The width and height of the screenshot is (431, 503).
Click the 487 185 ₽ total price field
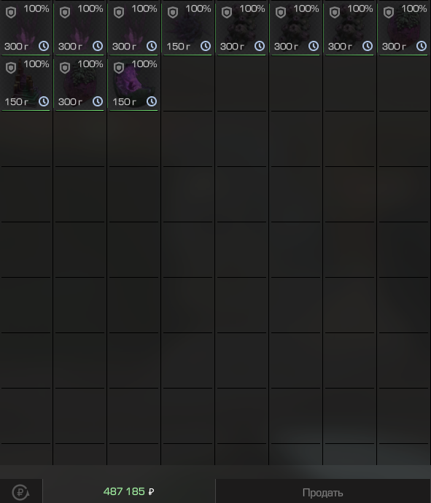tap(128, 491)
